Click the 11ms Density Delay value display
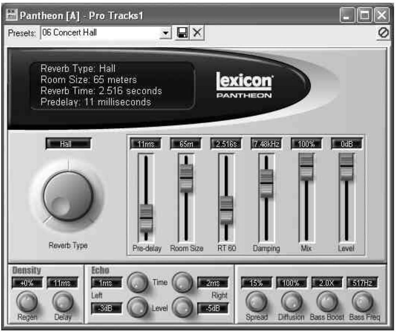 (62, 283)
